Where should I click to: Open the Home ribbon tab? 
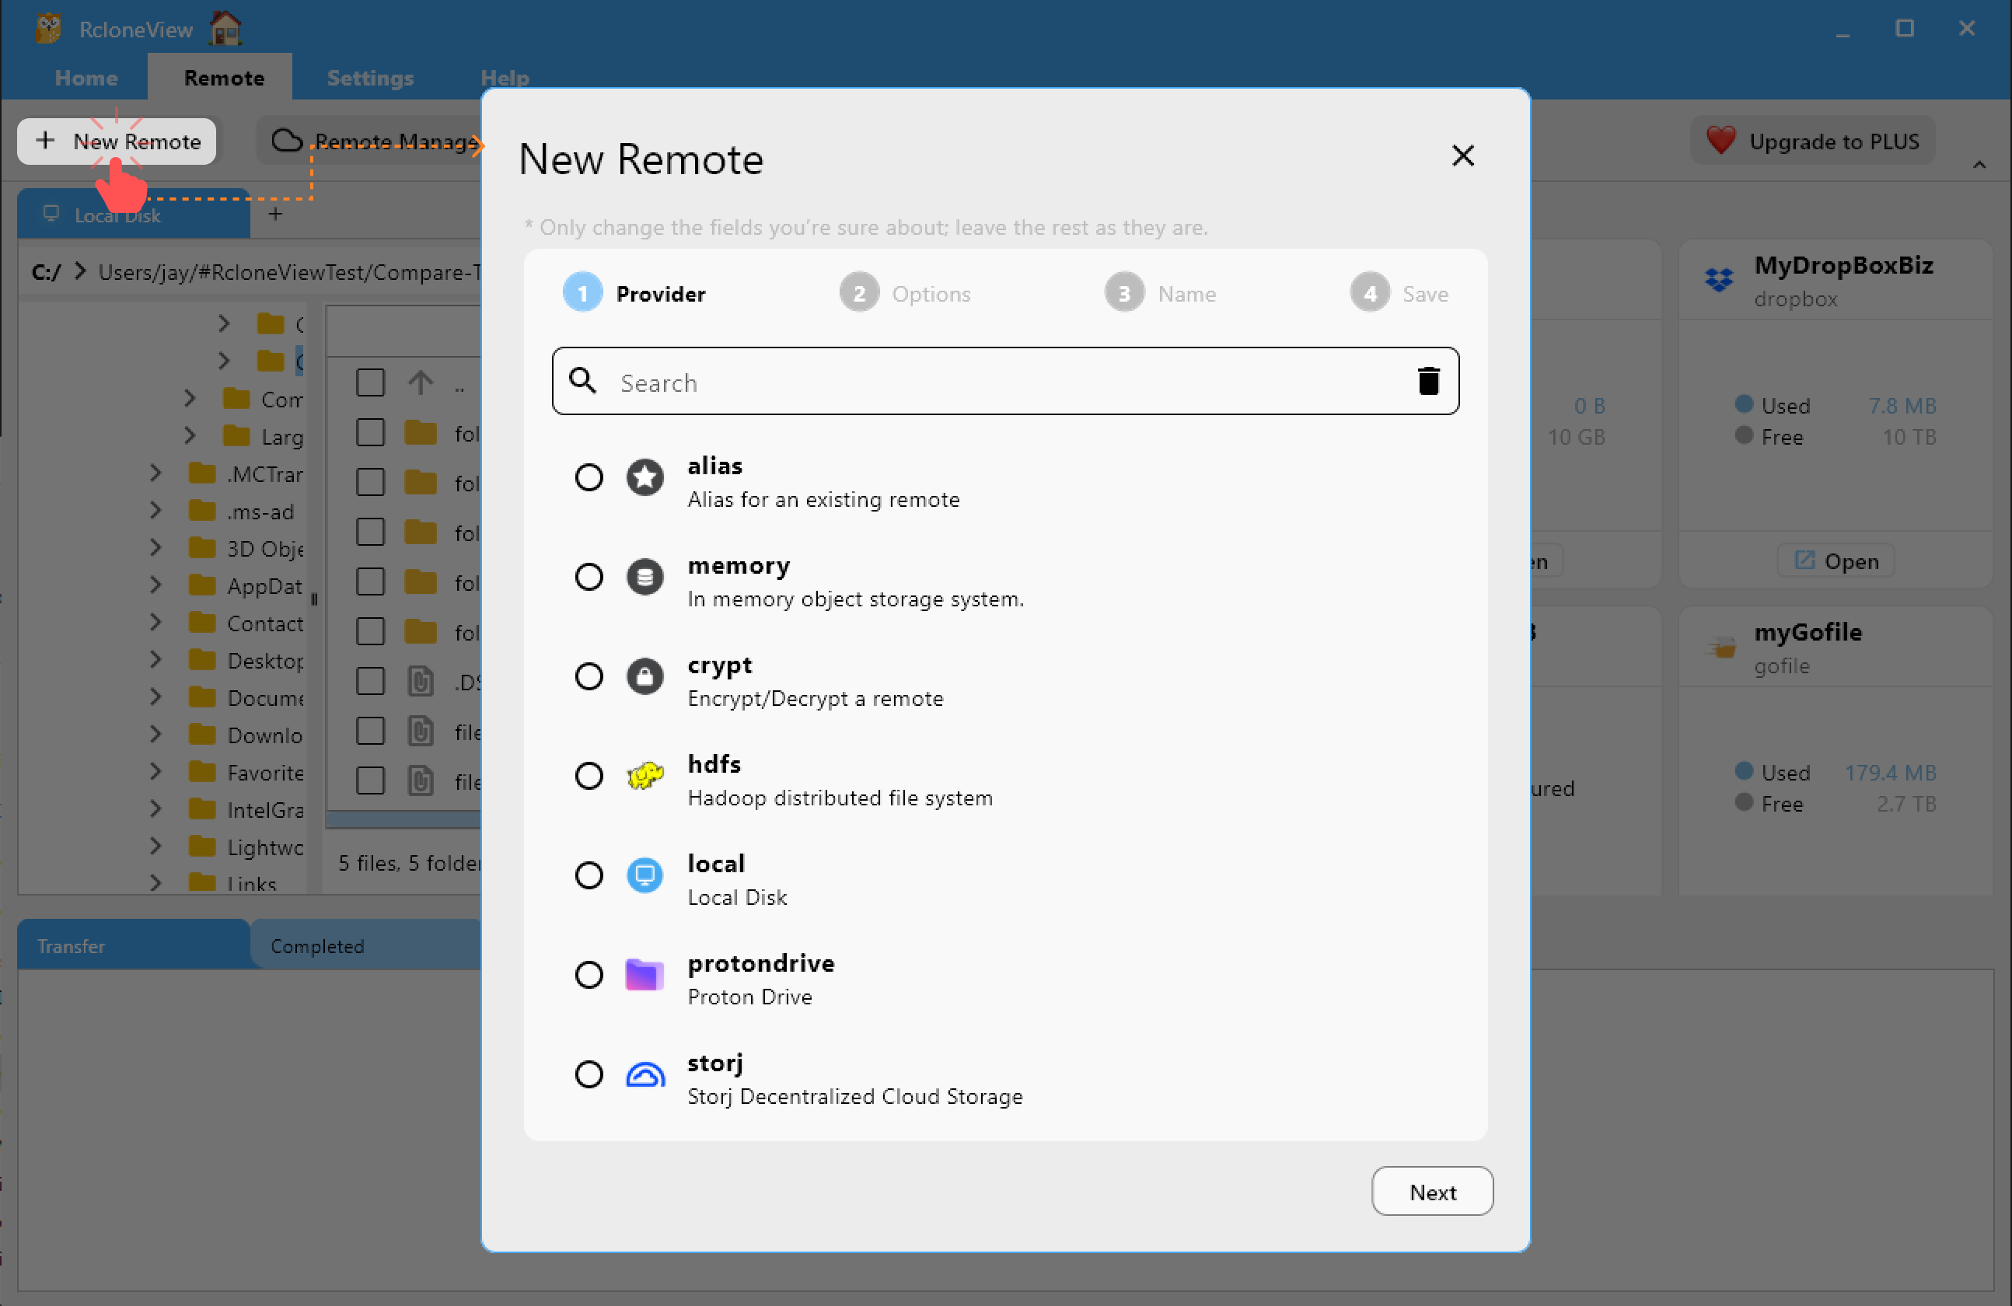[86, 78]
